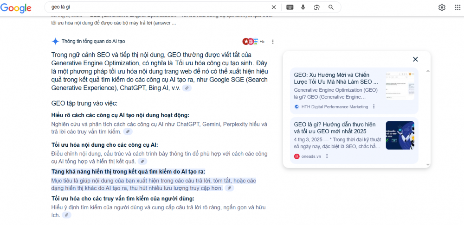The image size is (464, 225).
Task: Open AI overview three-dot options menu
Action: point(273,42)
